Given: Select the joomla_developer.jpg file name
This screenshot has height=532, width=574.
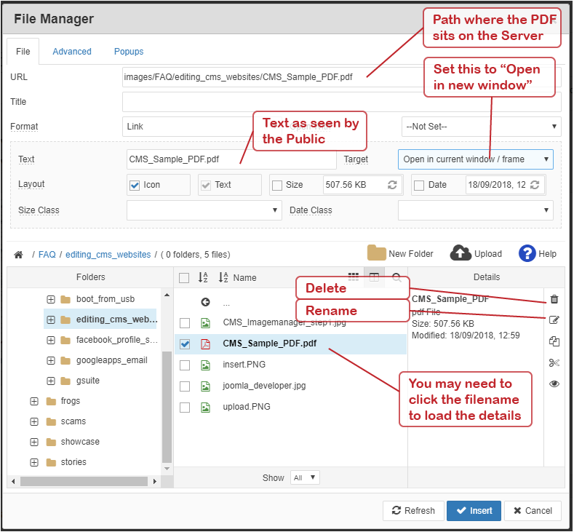Looking at the screenshot, I should (x=264, y=386).
